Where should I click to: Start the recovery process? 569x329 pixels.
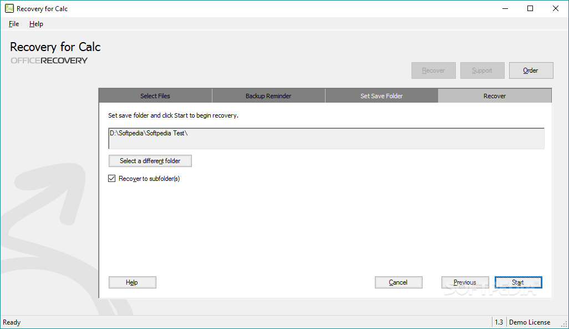[x=519, y=282]
